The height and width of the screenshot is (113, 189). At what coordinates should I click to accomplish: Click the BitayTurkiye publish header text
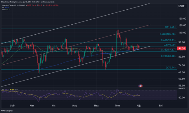pyautogui.click(x=28, y=2)
